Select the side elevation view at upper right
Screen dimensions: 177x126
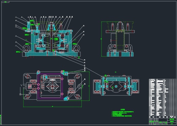[x=120, y=39]
